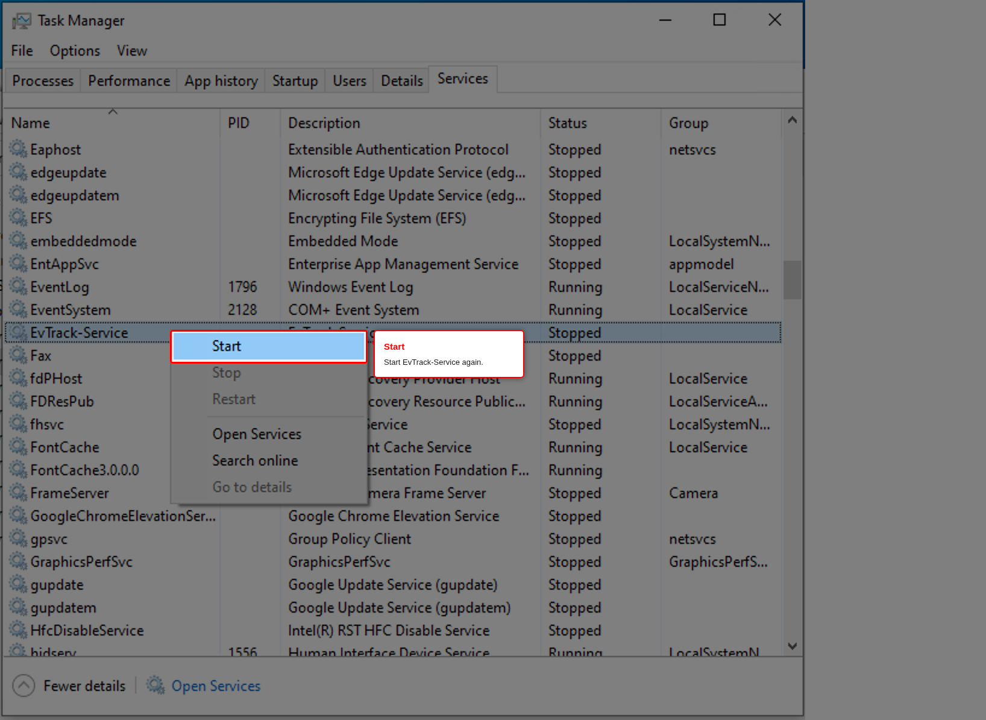Click the vertical scrollbar thumb

tap(793, 280)
